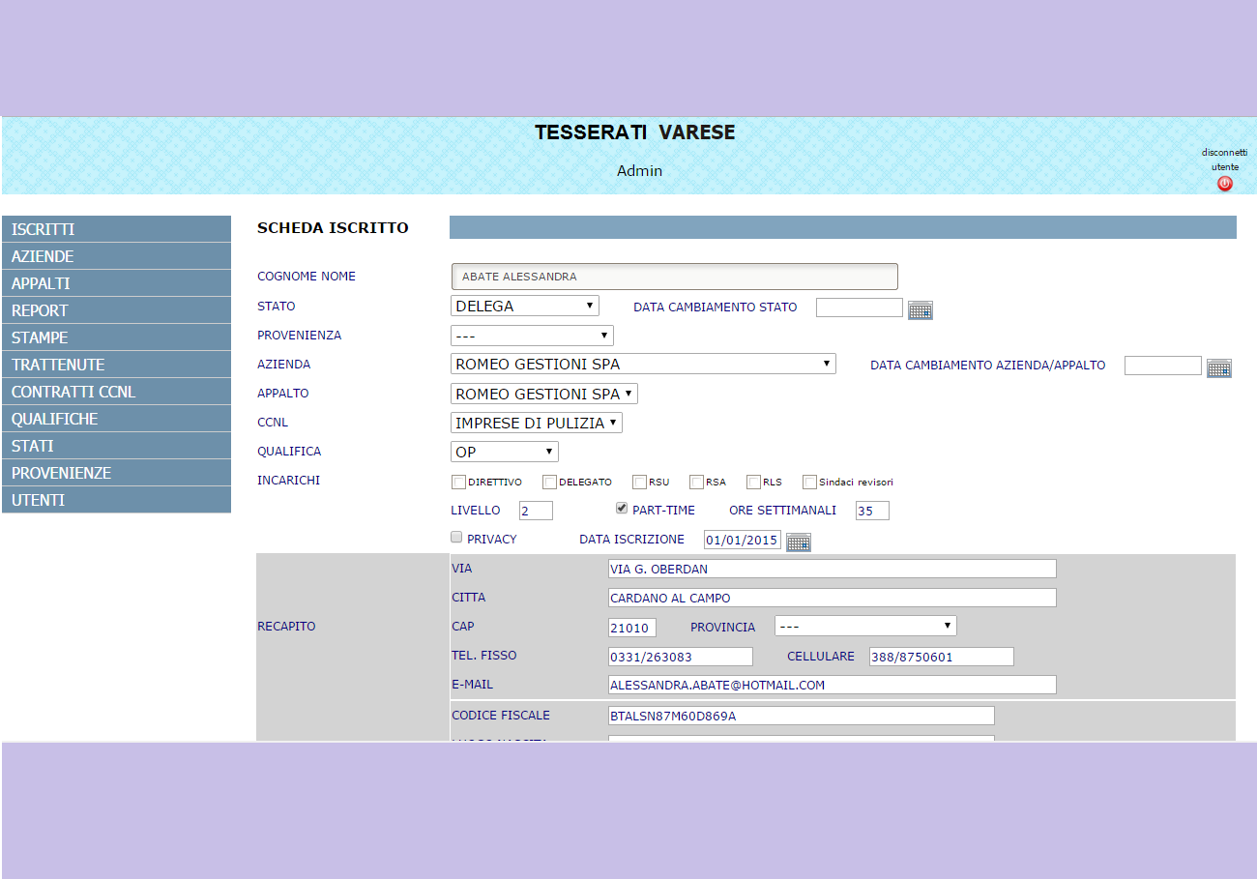Open CONTRATTI CCNL menu item
1257x879 pixels.
click(116, 392)
